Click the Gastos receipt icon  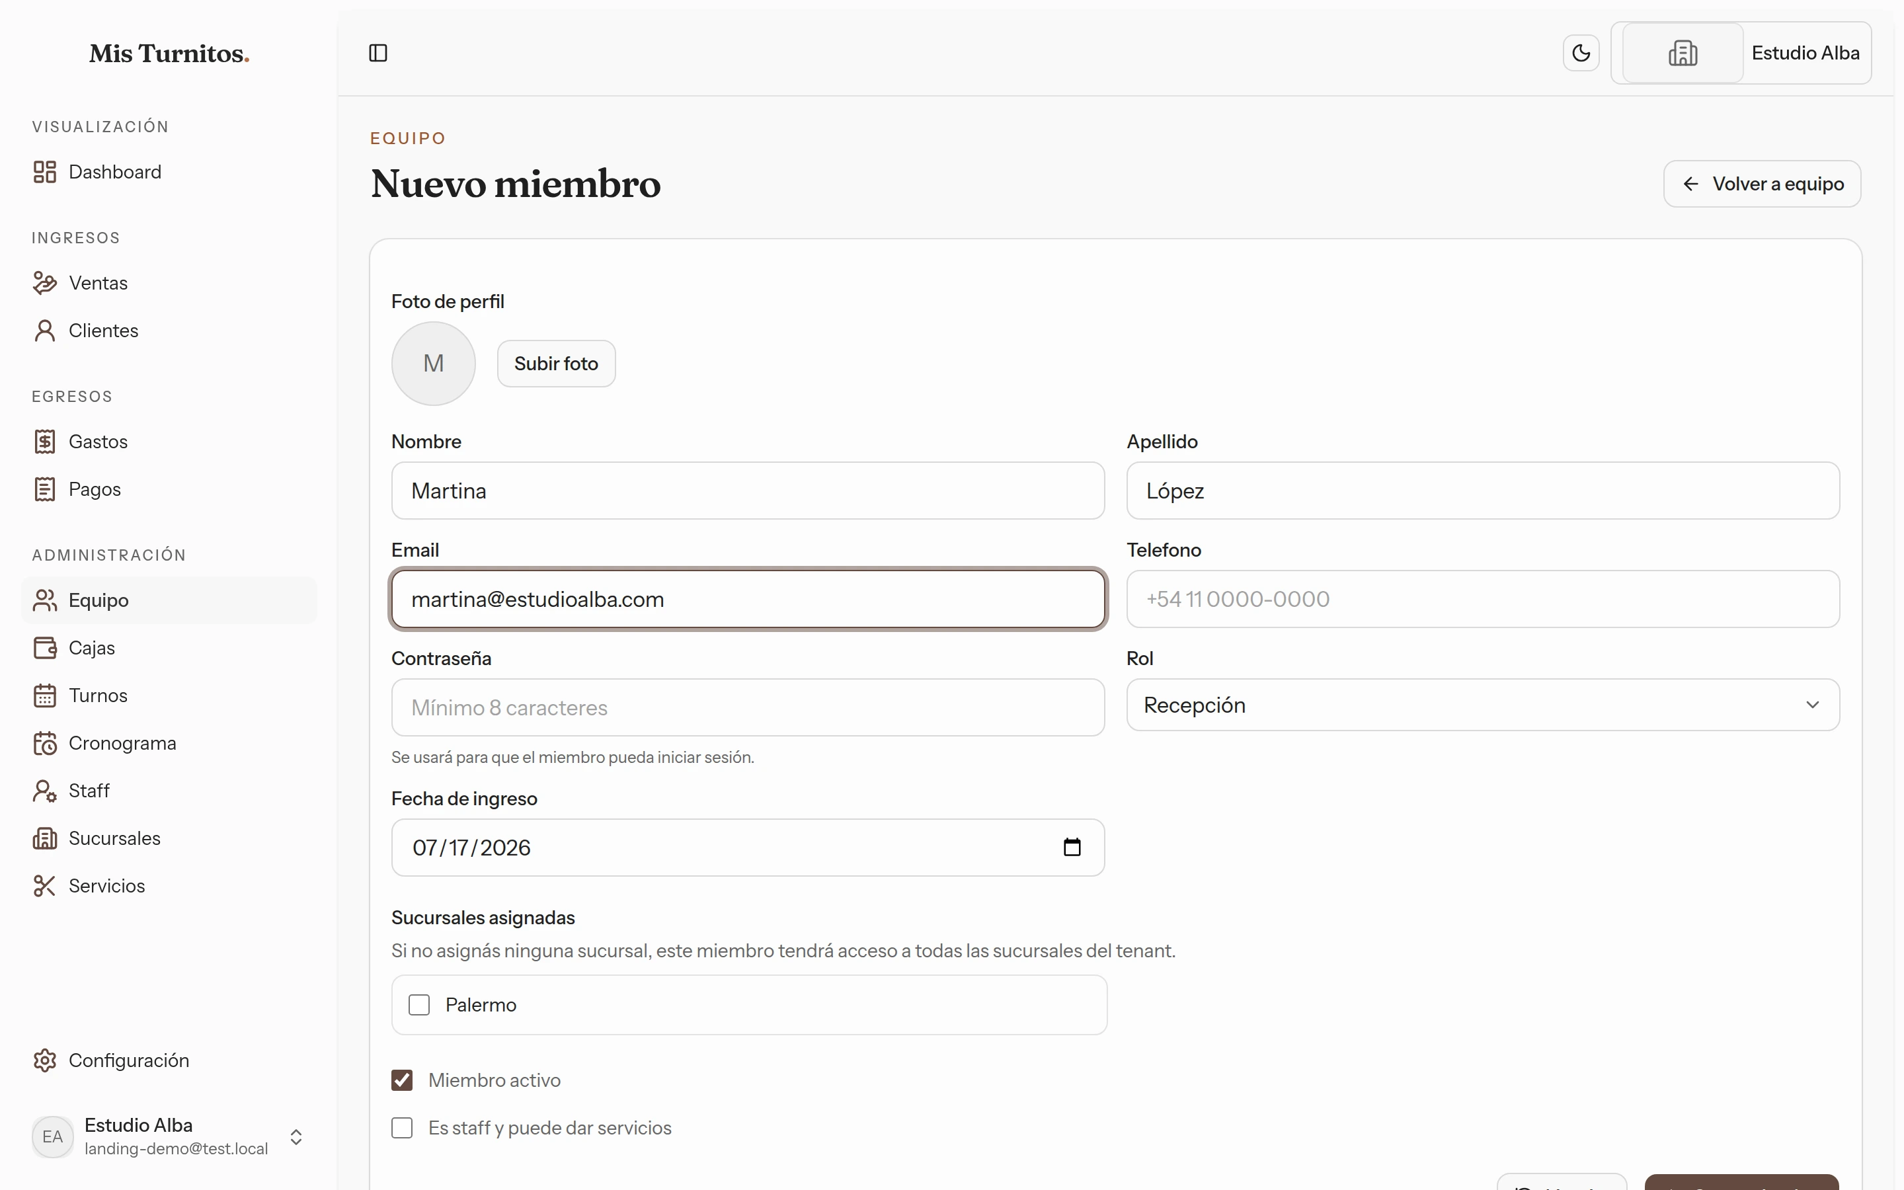coord(45,442)
